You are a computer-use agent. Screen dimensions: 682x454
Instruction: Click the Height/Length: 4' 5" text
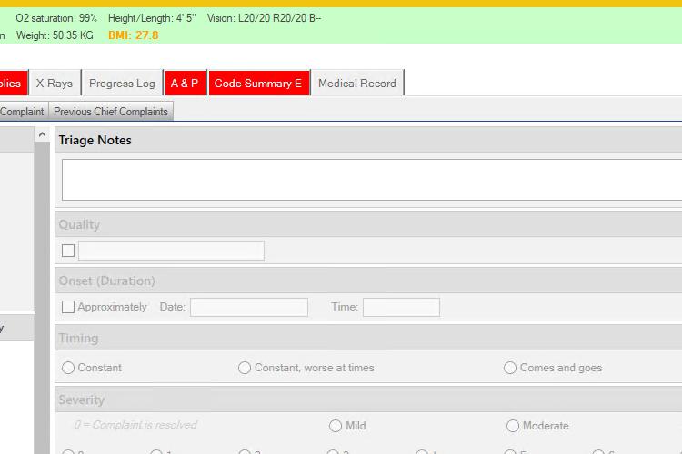152,18
